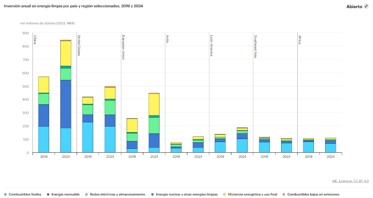The height and width of the screenshot is (198, 373).
Task: Click the light blue Combustibles fósiles legend dot
Action: pos(6,194)
